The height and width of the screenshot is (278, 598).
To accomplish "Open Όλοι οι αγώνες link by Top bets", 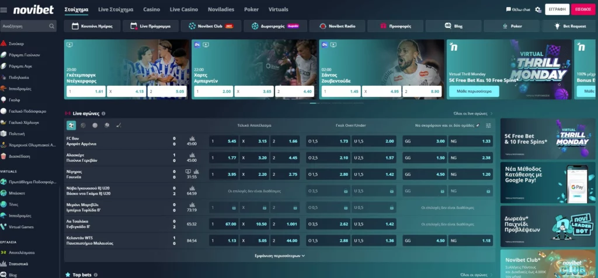I will 477,274.
